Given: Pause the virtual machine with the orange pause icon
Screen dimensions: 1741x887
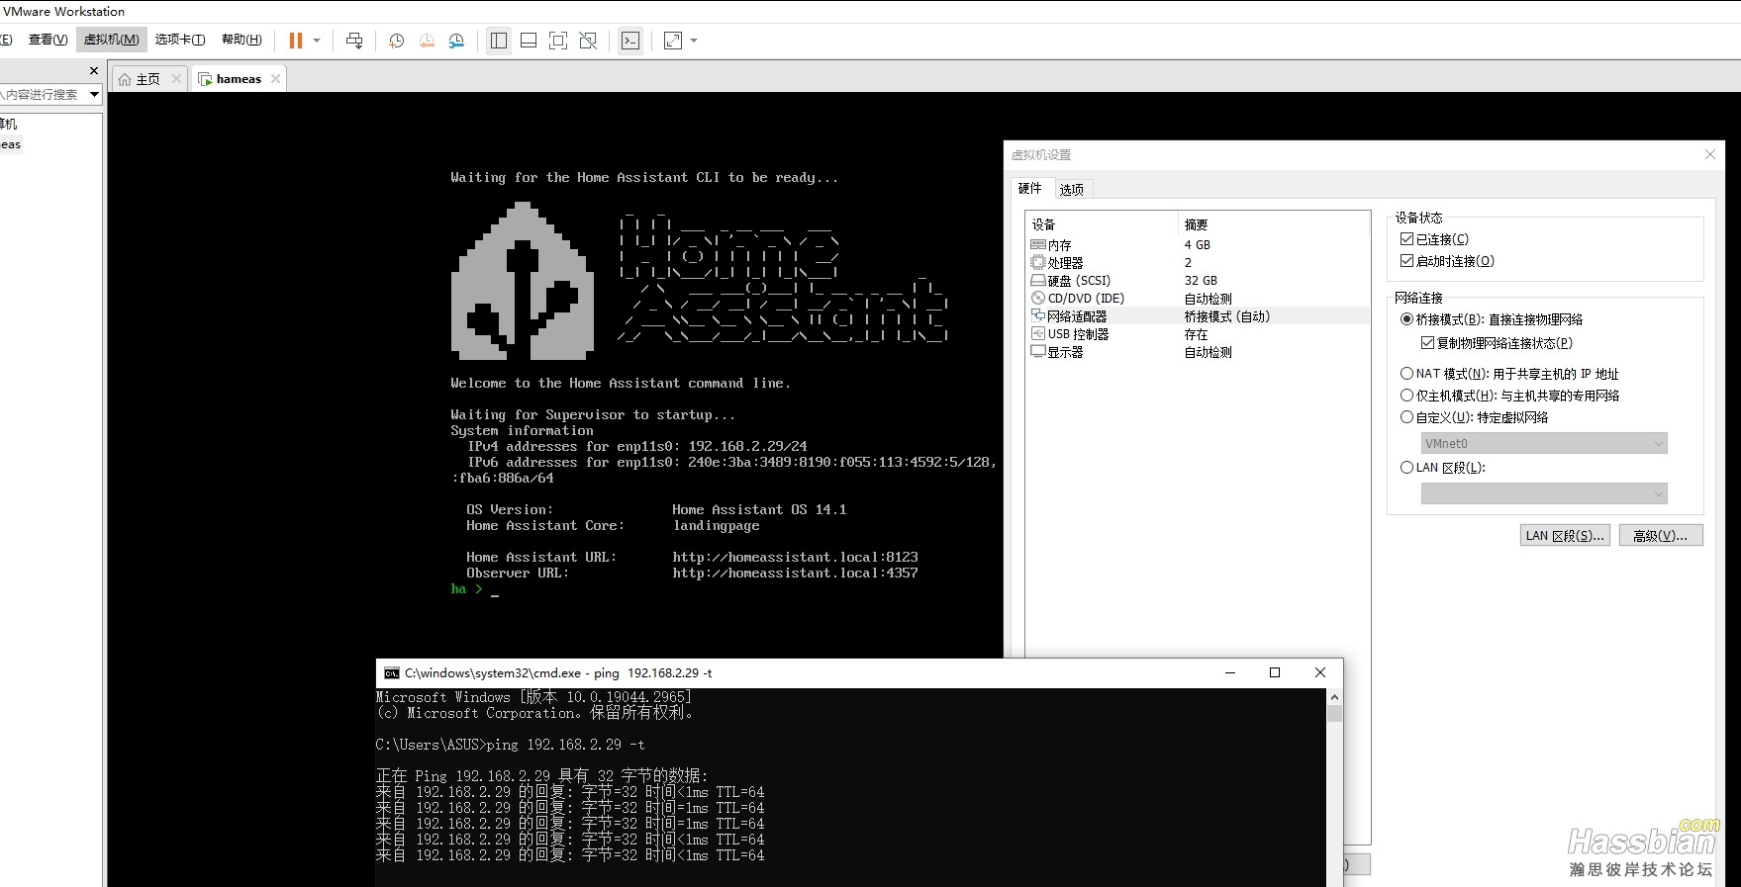Looking at the screenshot, I should pyautogui.click(x=295, y=41).
